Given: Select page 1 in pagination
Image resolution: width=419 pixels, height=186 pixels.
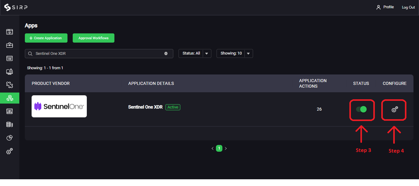Looking at the screenshot, I should coord(219,148).
